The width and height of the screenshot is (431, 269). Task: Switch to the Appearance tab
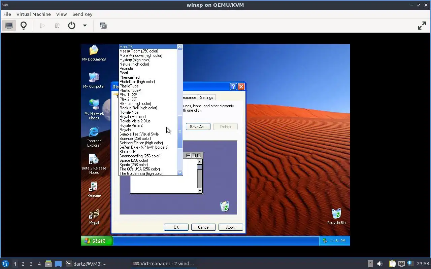[190, 98]
